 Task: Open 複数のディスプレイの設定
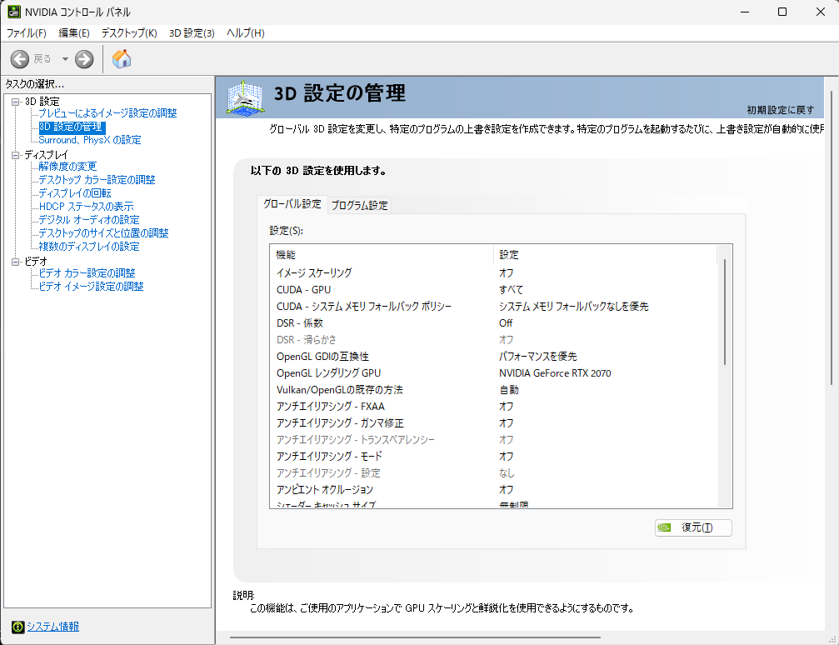(x=89, y=247)
